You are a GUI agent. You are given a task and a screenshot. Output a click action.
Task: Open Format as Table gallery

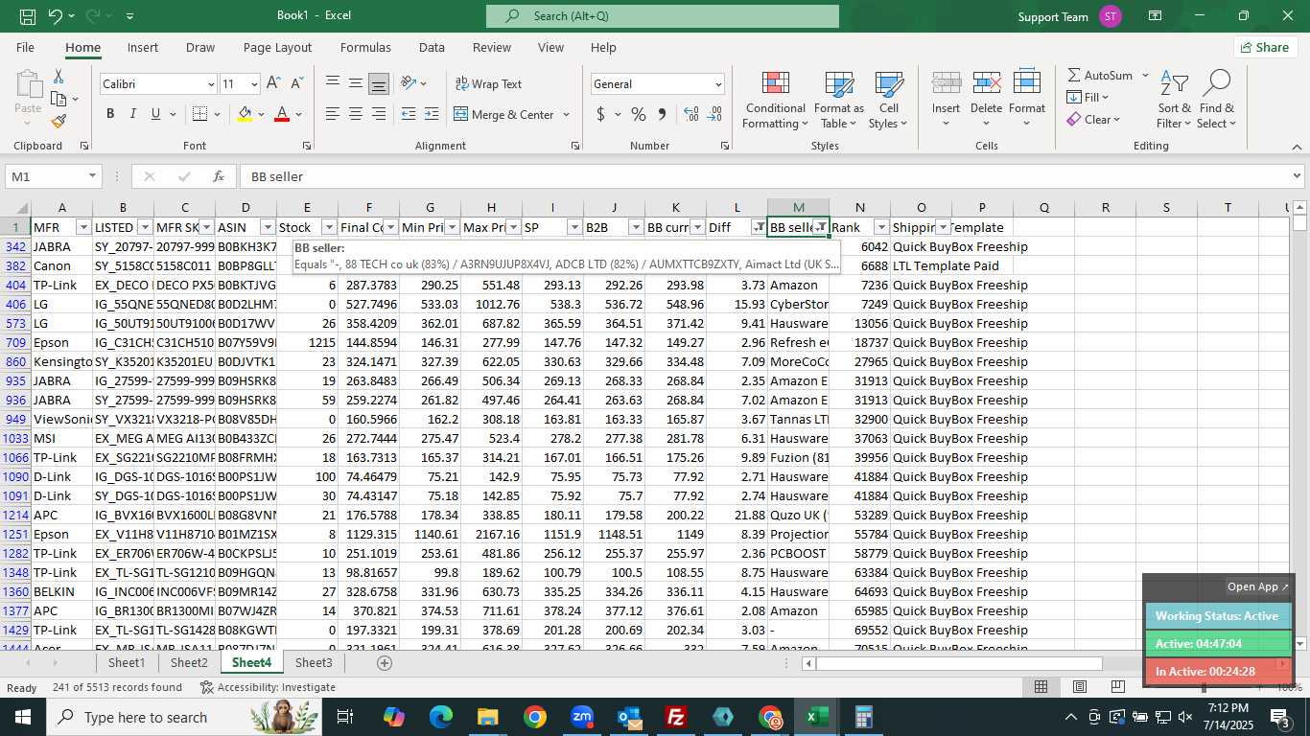click(x=839, y=100)
